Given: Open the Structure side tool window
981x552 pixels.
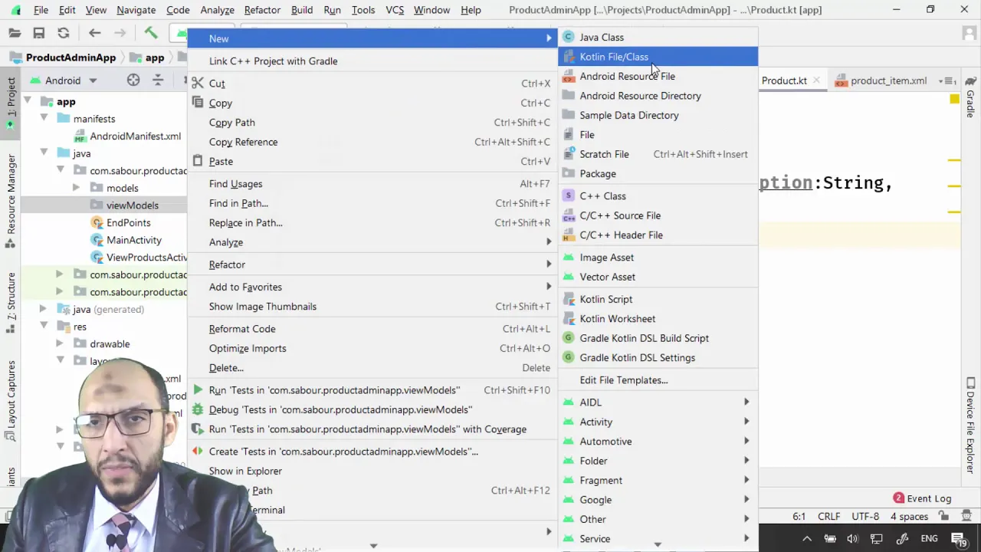Looking at the screenshot, I should [x=11, y=302].
